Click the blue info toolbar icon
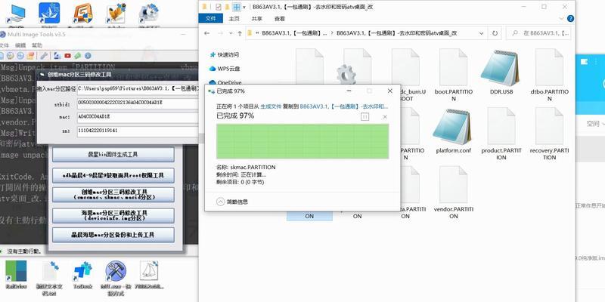 pyautogui.click(x=88, y=56)
